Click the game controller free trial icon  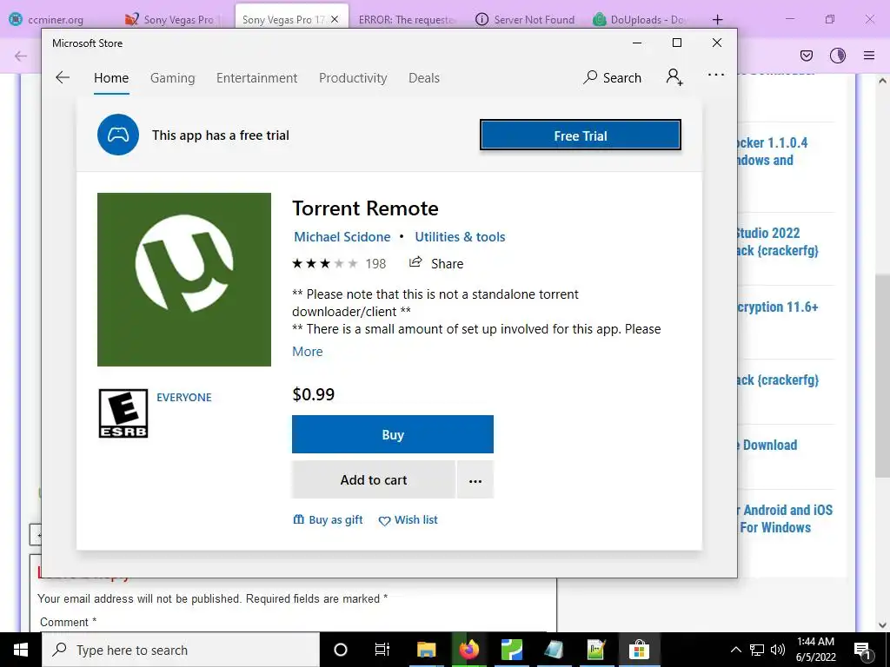(118, 135)
